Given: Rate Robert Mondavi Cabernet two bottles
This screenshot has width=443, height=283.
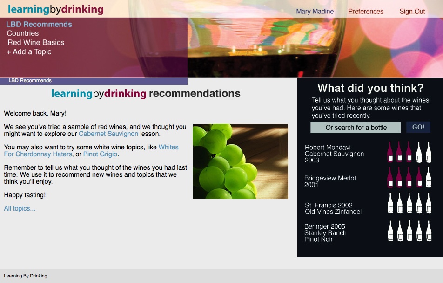Looking at the screenshot, I should pos(399,152).
